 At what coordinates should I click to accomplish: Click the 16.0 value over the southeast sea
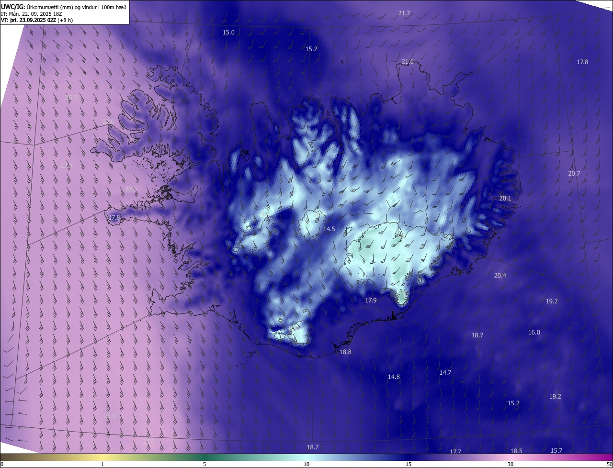tap(534, 333)
